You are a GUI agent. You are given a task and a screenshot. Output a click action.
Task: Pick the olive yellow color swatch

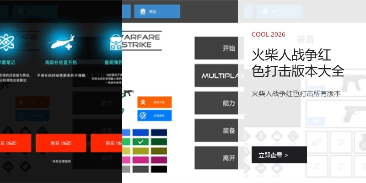pos(140,151)
